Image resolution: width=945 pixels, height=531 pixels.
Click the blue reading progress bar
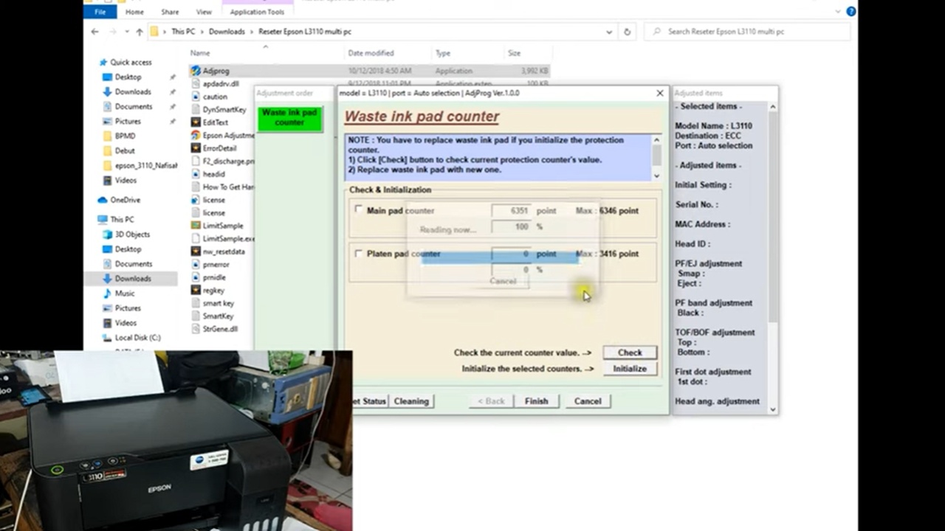pos(499,257)
